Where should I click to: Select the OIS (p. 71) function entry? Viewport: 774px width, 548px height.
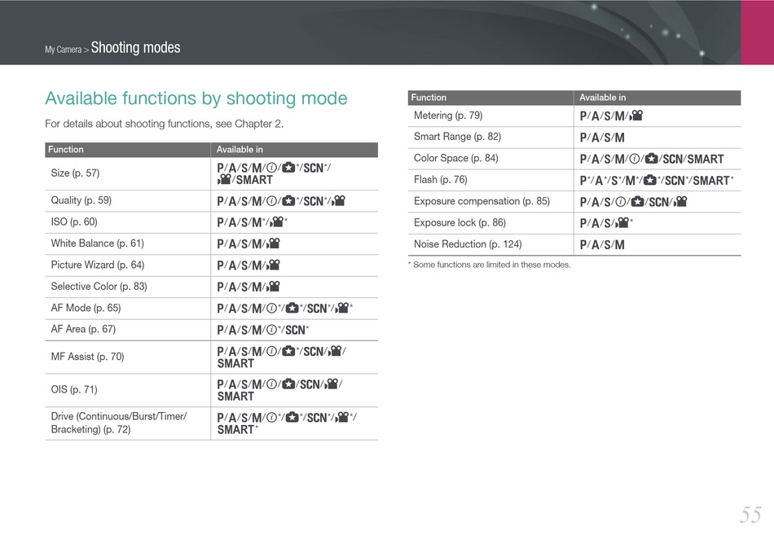pos(74,390)
